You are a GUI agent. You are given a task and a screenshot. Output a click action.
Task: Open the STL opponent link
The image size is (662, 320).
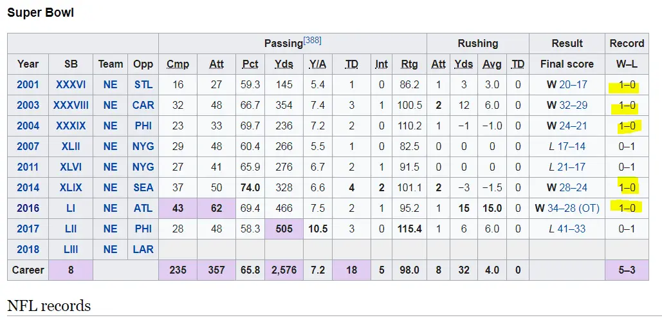(143, 84)
